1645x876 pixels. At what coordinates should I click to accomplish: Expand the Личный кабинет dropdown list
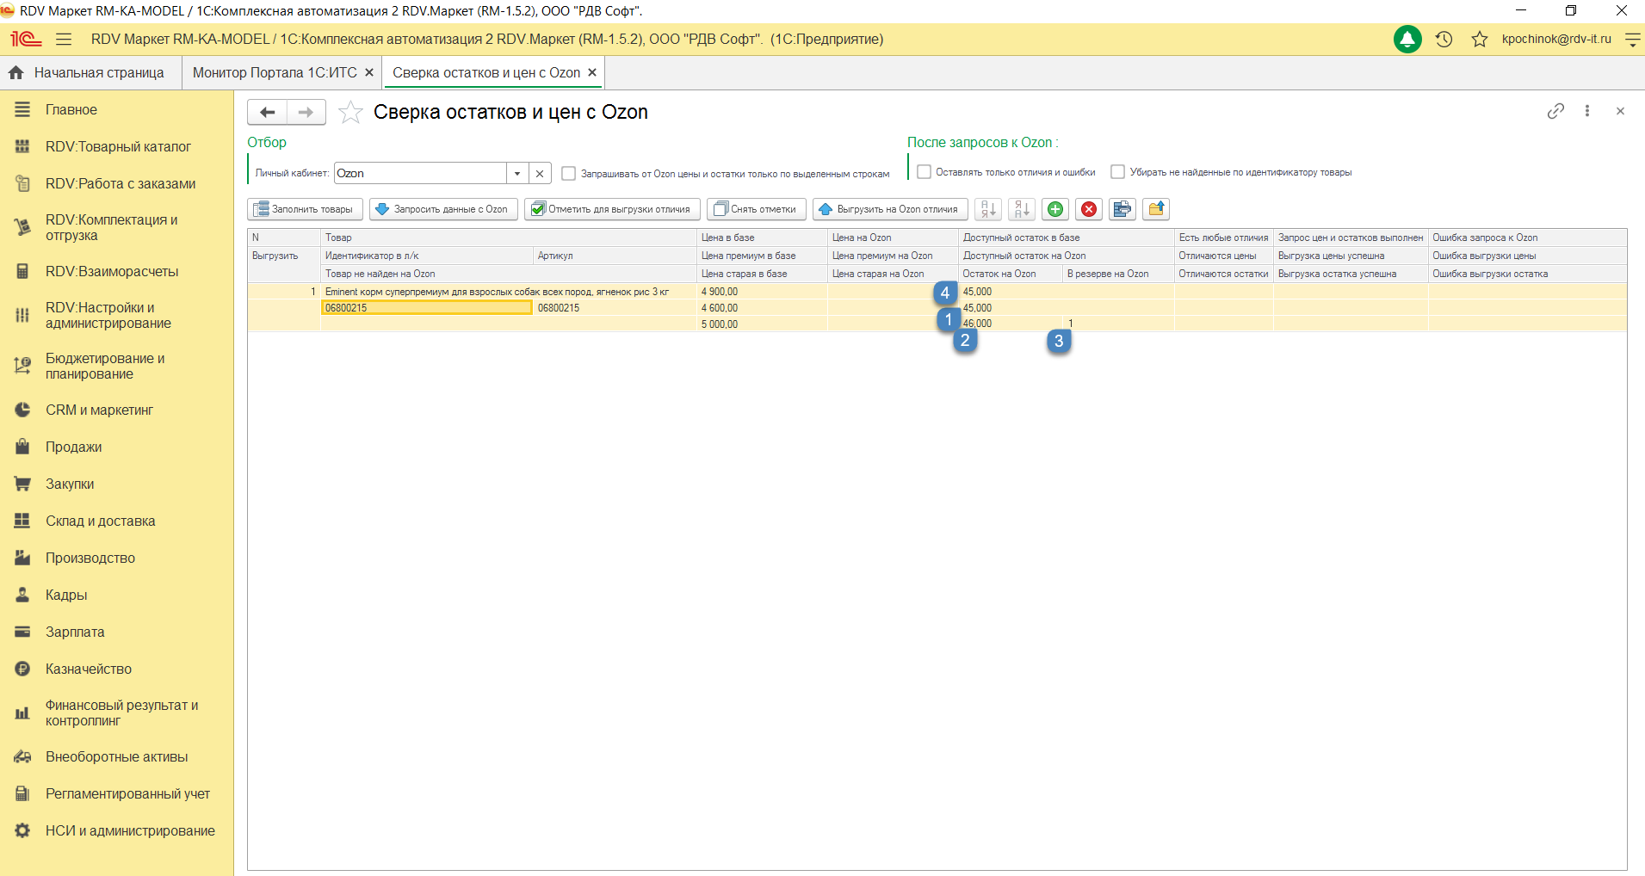[517, 174]
